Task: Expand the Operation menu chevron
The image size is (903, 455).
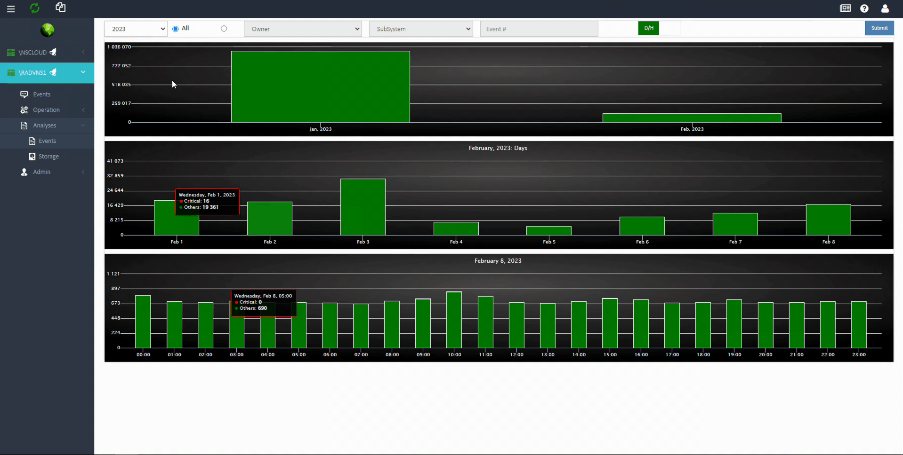Action: [x=83, y=110]
